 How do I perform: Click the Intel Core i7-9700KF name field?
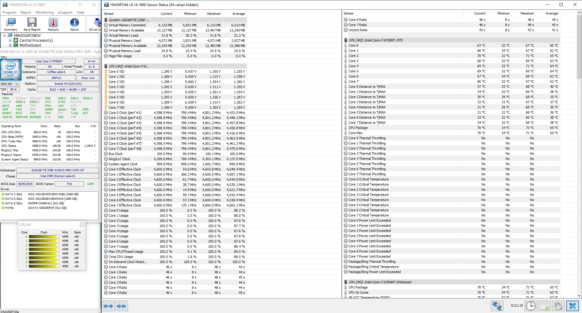click(x=49, y=61)
